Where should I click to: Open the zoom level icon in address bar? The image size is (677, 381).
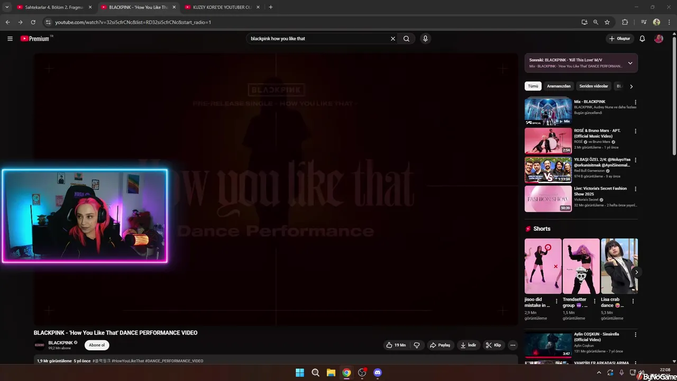click(x=596, y=22)
